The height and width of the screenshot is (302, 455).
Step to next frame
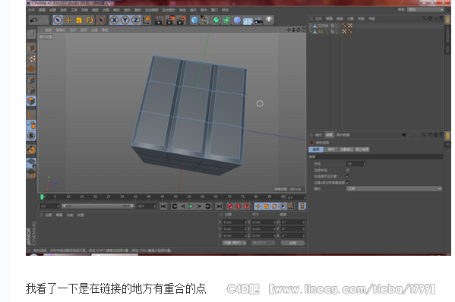point(199,206)
